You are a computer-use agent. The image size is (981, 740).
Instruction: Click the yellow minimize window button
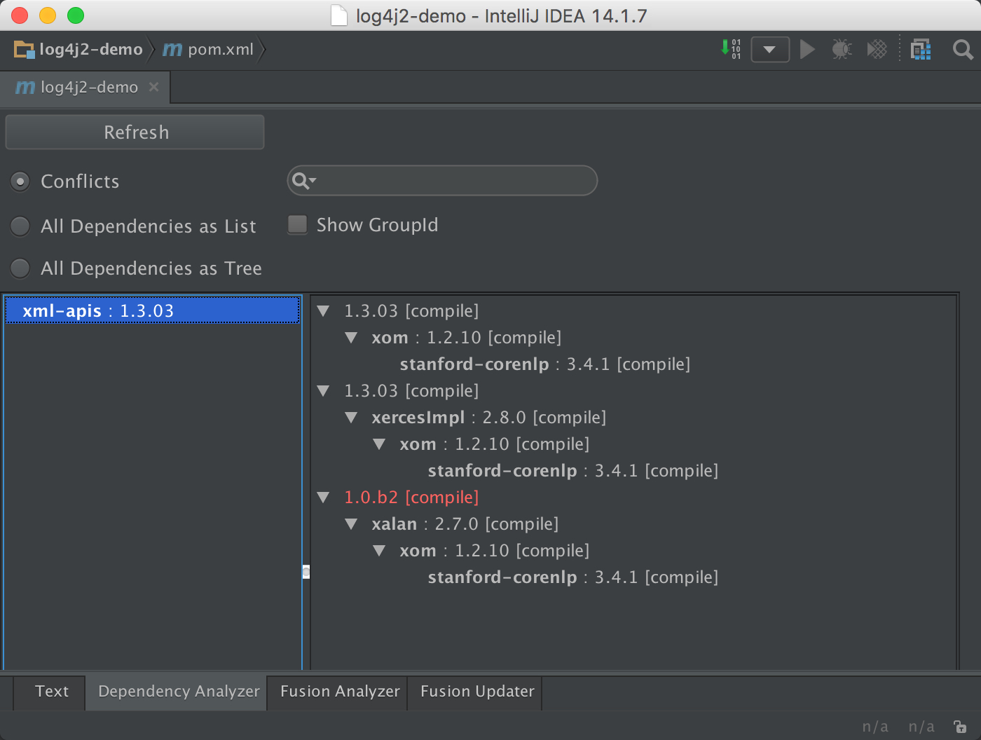[x=48, y=15]
